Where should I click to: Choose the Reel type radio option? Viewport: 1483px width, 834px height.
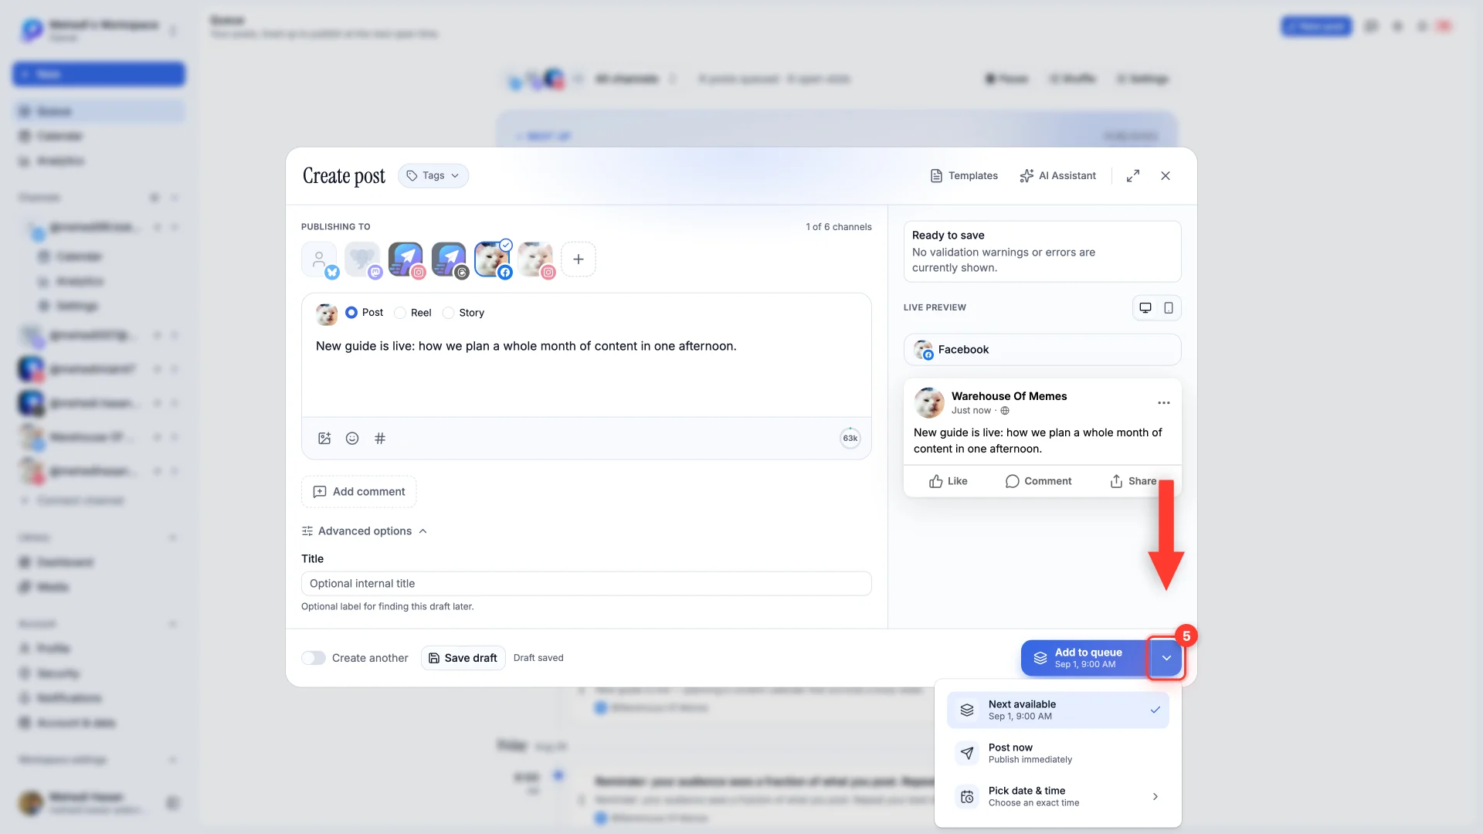click(x=412, y=313)
